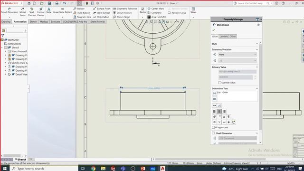Open the unit precision dropdown
The height and width of the screenshot is (171, 304).
[x=237, y=61]
